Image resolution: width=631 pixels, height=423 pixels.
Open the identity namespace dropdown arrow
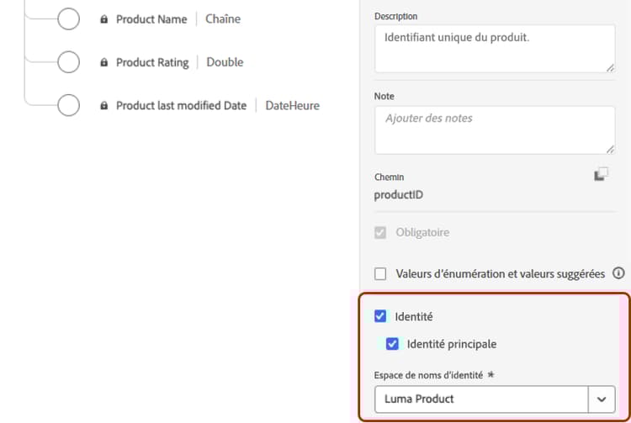pyautogui.click(x=602, y=399)
